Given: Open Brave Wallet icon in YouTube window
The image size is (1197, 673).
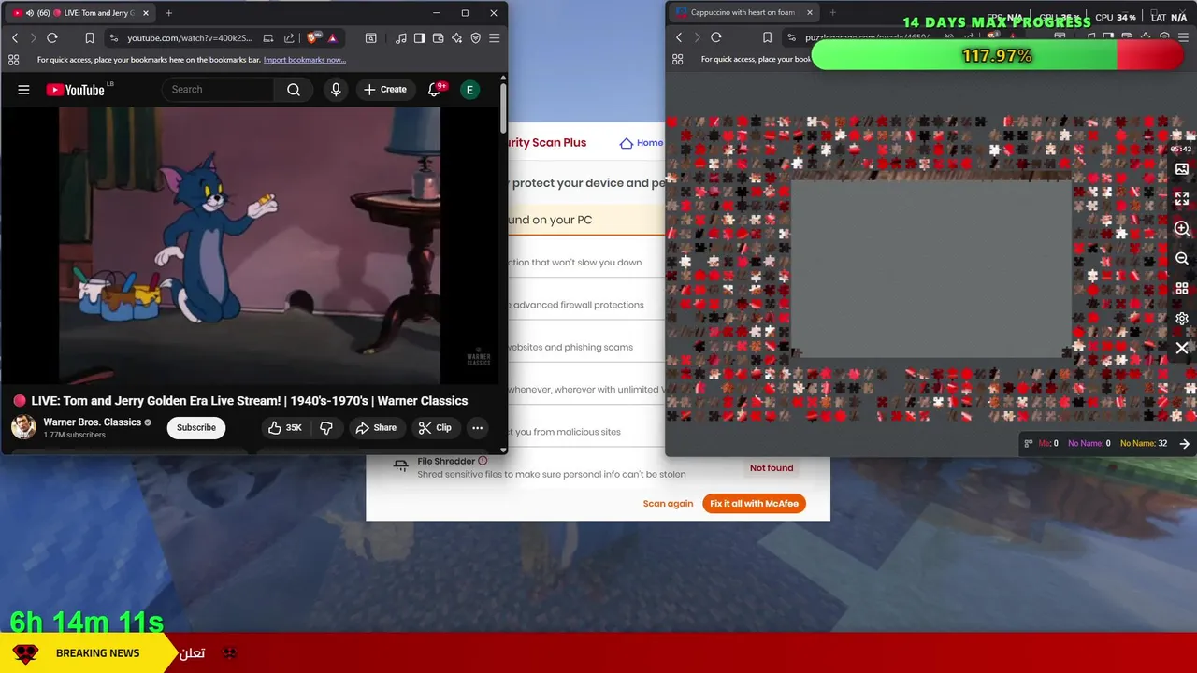Looking at the screenshot, I should point(439,38).
